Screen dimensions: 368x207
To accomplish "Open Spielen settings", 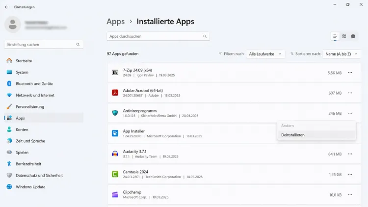I will pyautogui.click(x=44, y=153).
